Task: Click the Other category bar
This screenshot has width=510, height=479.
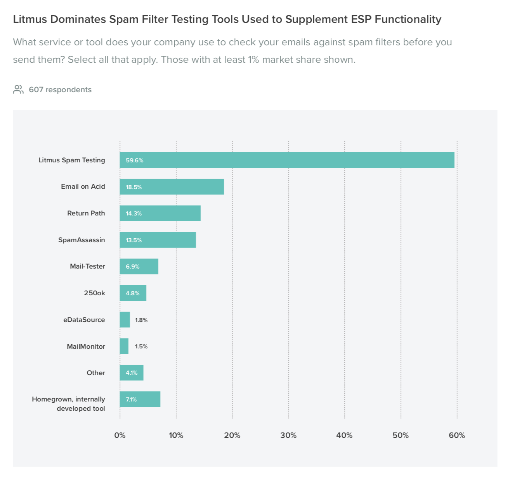Action: pyautogui.click(x=131, y=373)
